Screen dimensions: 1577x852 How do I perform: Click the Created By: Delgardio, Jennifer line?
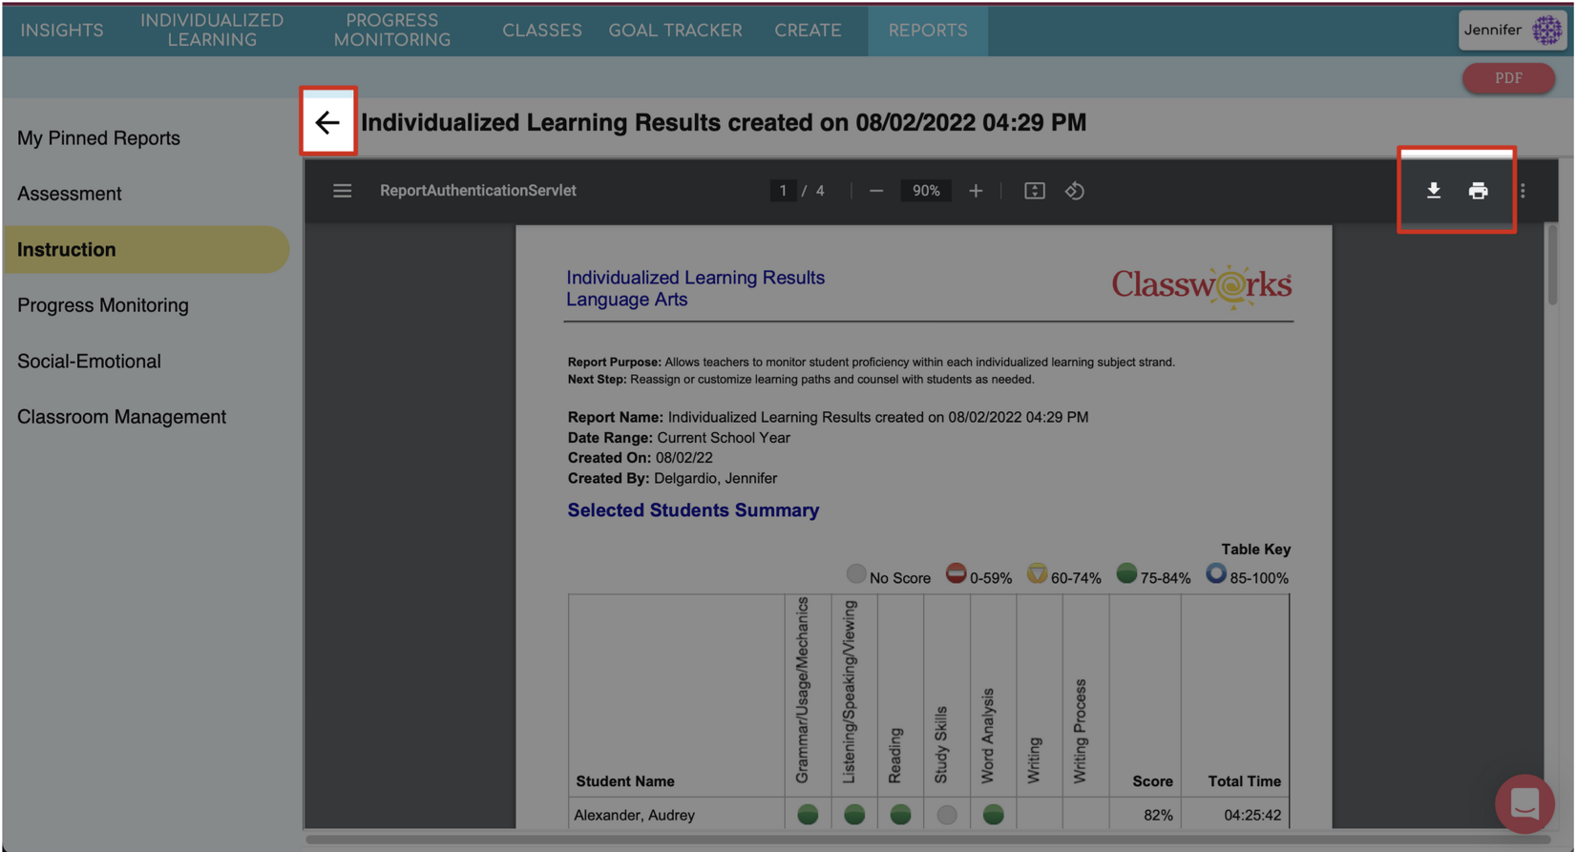[672, 478]
